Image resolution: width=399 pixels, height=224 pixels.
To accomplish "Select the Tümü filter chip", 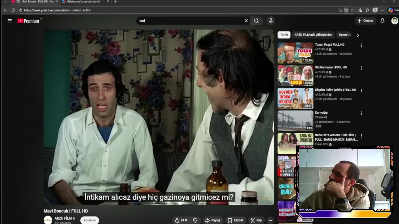I will [284, 35].
